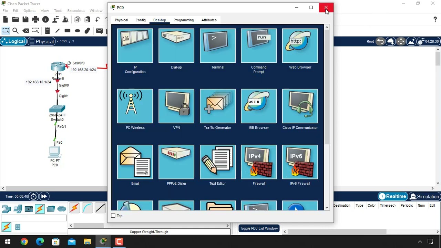The image size is (441, 248).
Task: Open the Options menu
Action: pos(29,11)
